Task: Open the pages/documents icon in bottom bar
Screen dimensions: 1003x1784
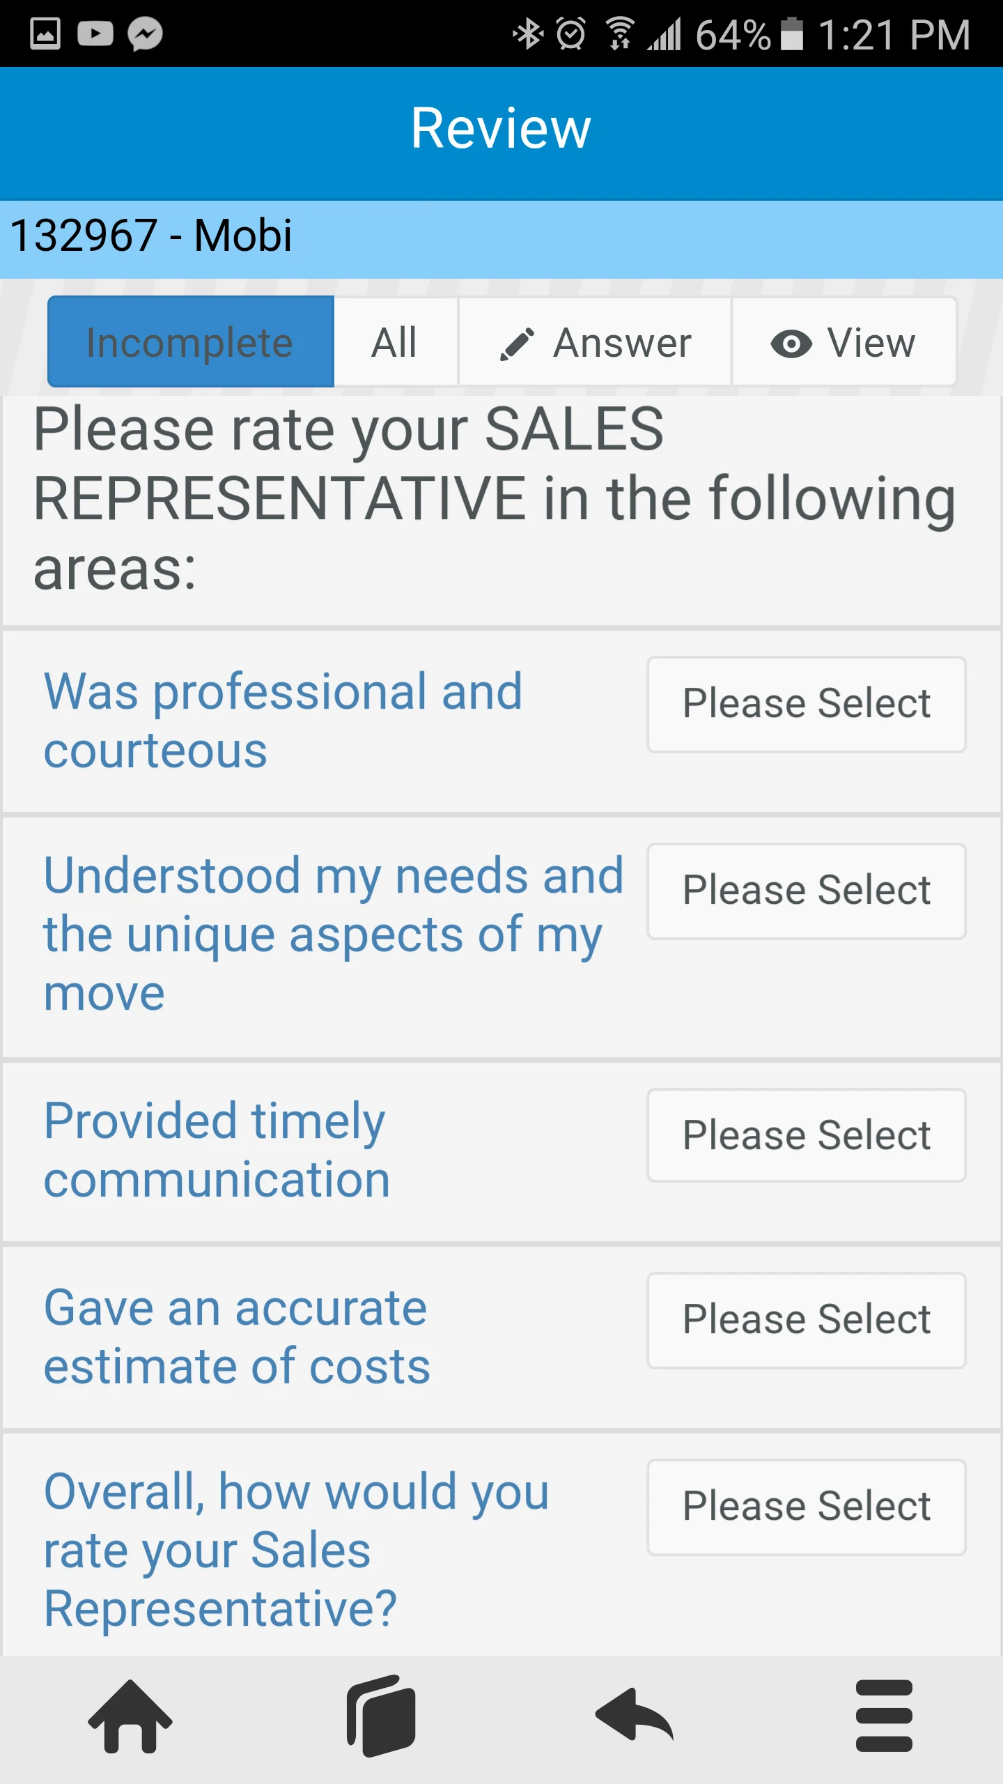Action: (381, 1716)
